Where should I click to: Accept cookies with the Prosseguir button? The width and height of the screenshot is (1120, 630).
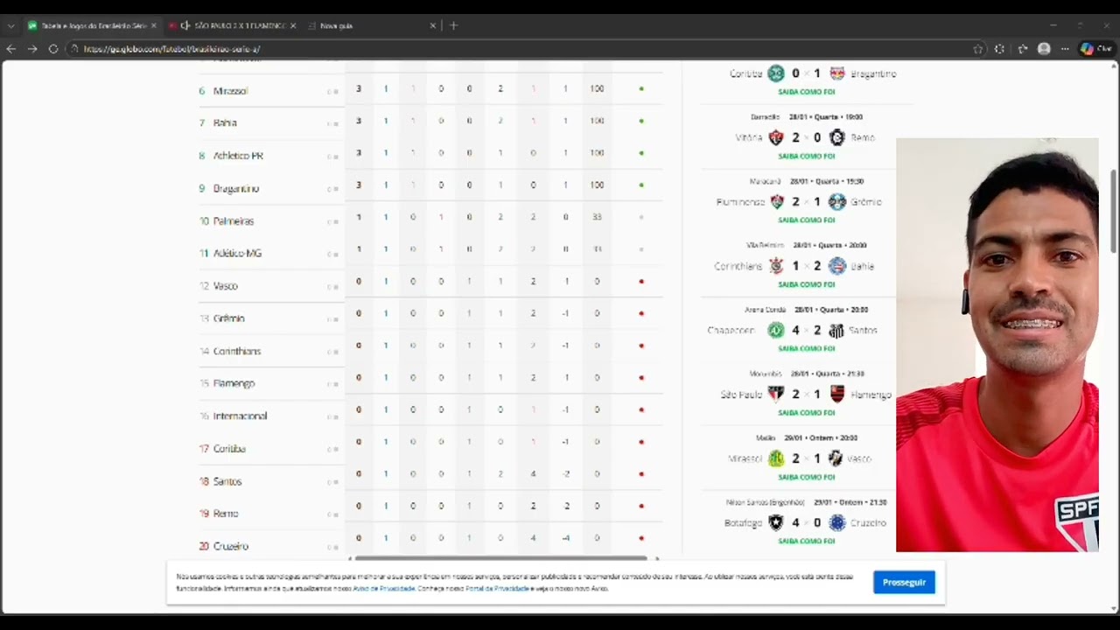point(904,582)
